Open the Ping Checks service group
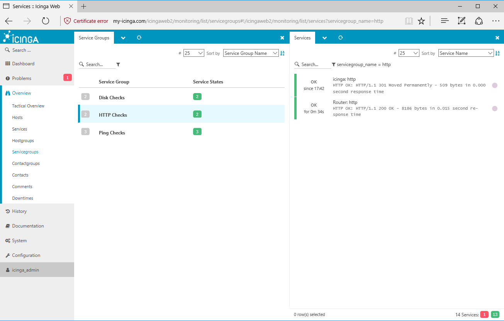The width and height of the screenshot is (504, 321). pyautogui.click(x=112, y=133)
